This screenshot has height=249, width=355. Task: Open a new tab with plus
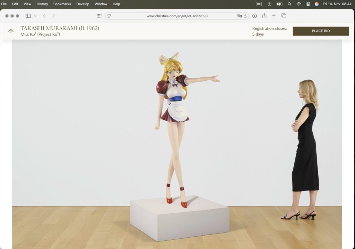coord(274,16)
